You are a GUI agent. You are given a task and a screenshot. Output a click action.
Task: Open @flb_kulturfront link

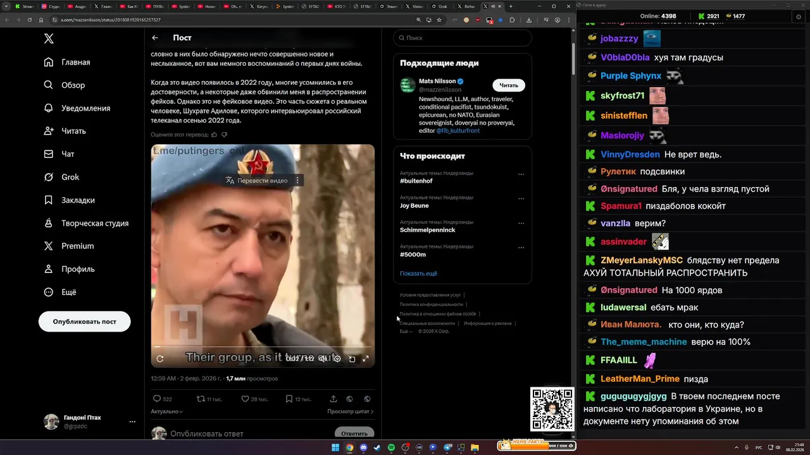[458, 131]
